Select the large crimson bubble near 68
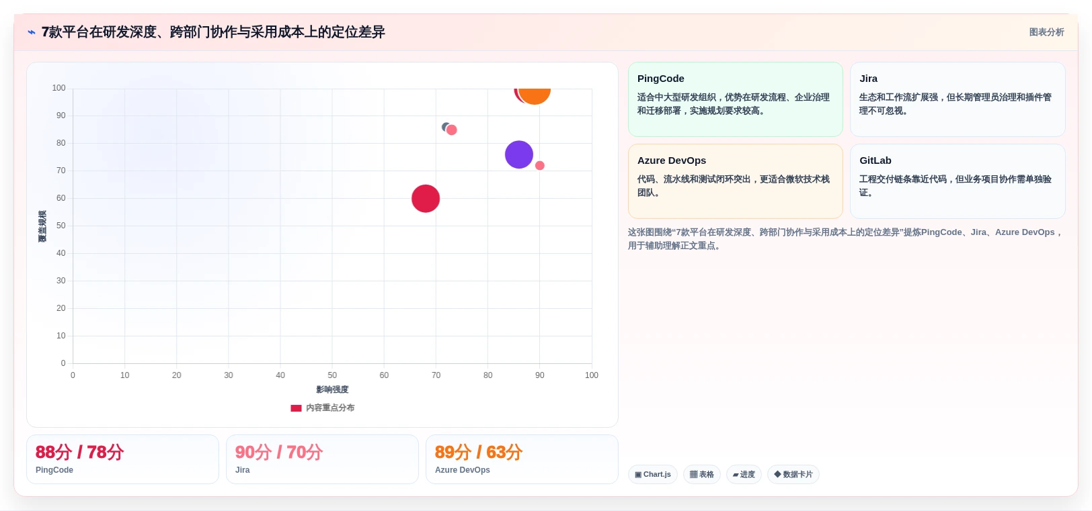This screenshot has height=511, width=1092. coord(426,199)
